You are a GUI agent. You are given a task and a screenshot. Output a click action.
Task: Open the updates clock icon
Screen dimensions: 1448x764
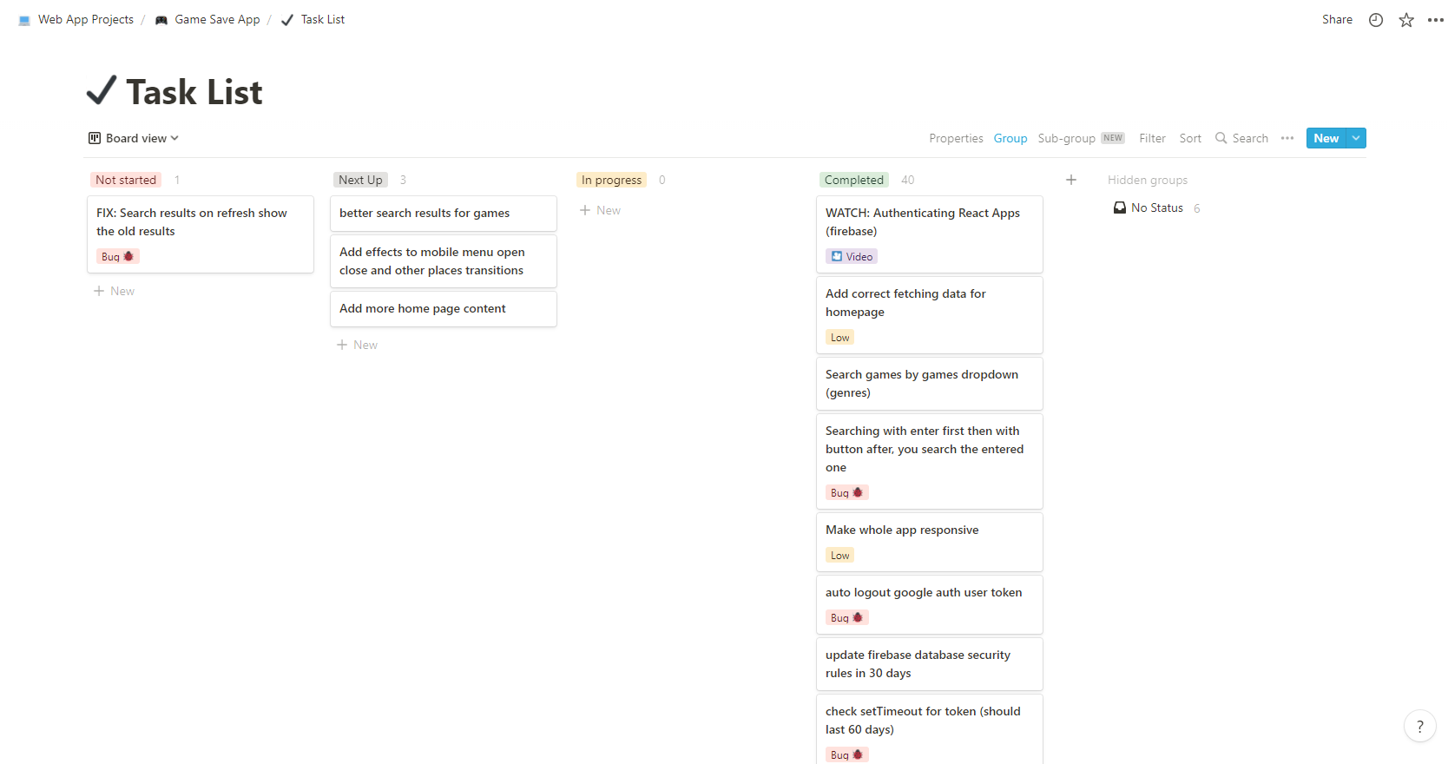click(x=1376, y=20)
